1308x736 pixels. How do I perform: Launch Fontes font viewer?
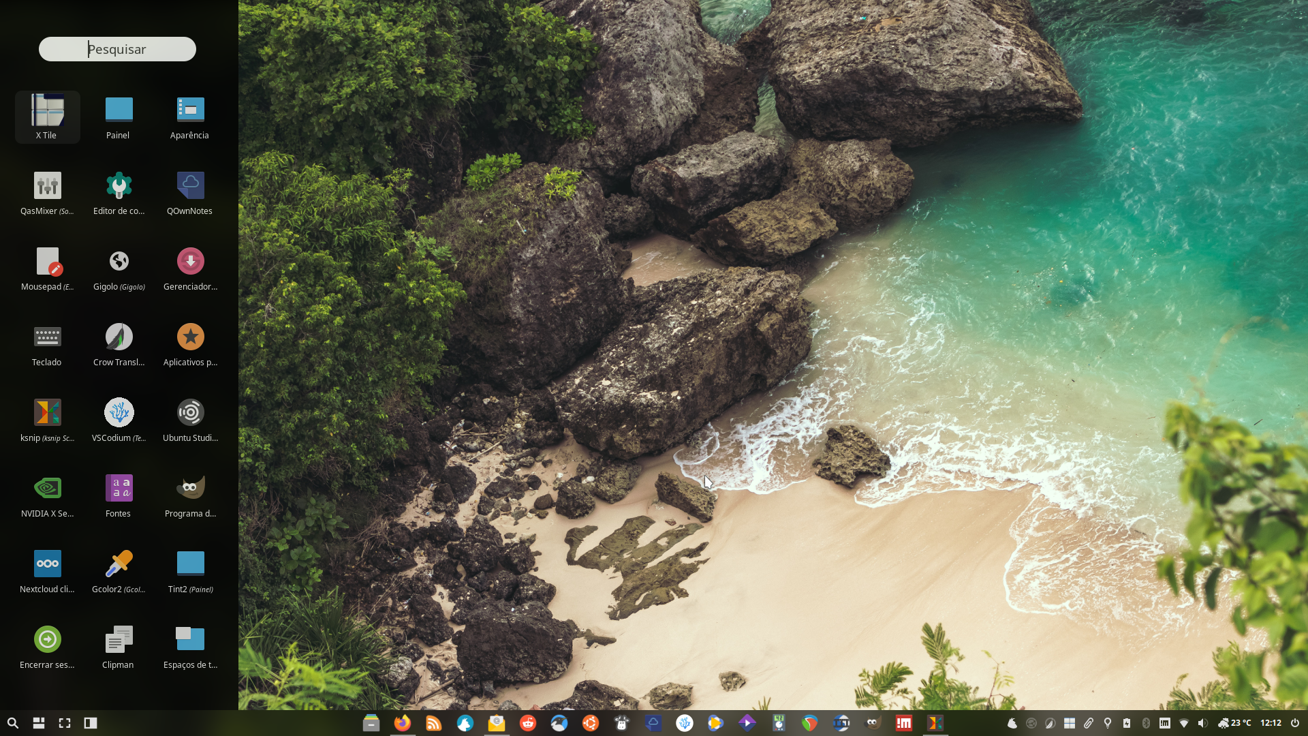pos(119,495)
